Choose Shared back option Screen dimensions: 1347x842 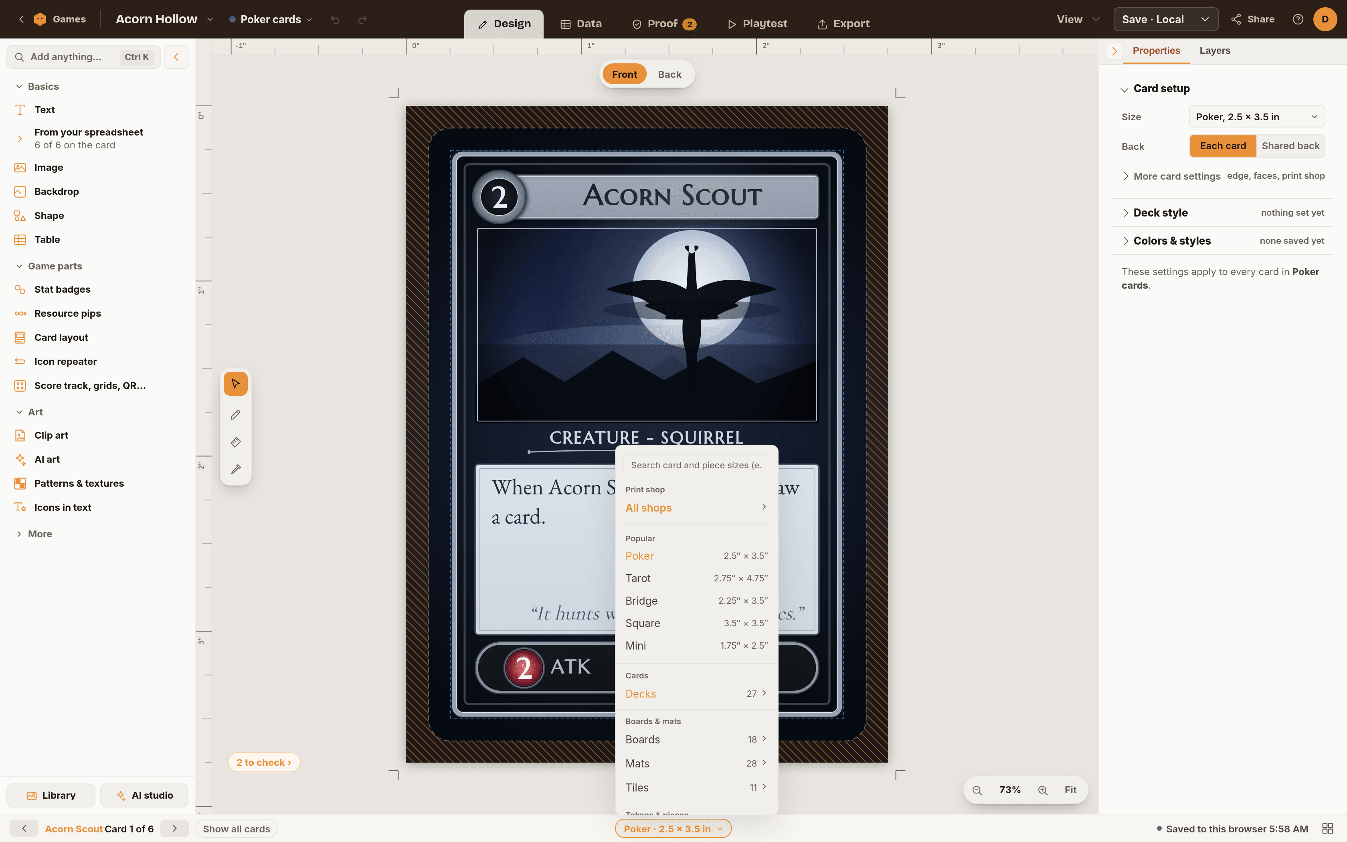(x=1290, y=146)
